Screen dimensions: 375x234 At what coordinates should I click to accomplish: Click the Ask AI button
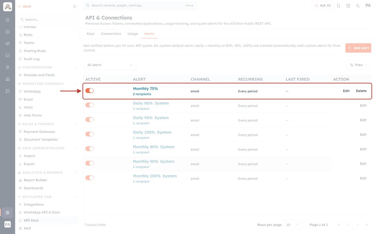coord(322,5)
